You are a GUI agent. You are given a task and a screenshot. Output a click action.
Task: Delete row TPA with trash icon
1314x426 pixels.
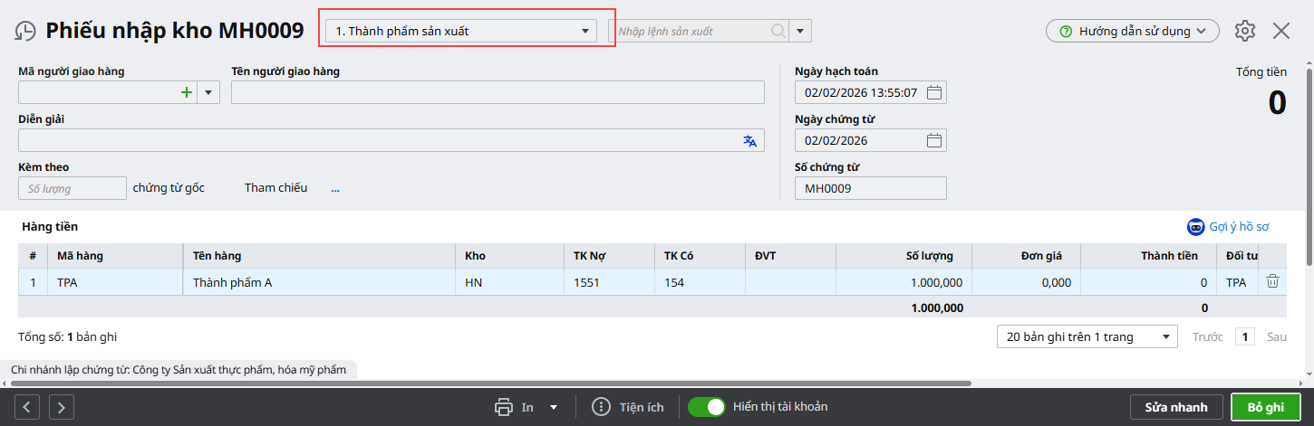pyautogui.click(x=1272, y=281)
